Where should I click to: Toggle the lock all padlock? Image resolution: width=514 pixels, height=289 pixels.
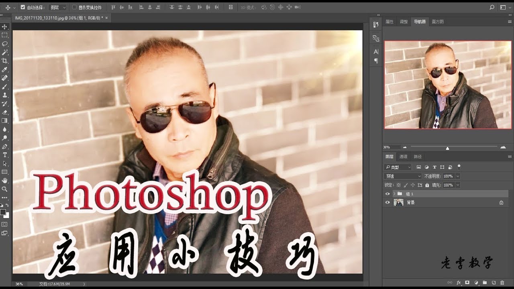coord(427,185)
